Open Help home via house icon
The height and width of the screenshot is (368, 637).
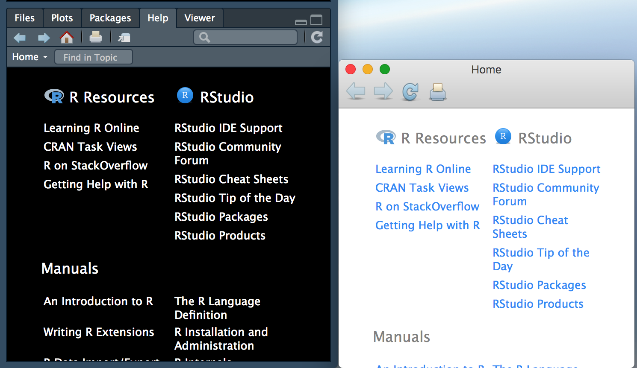tap(67, 38)
